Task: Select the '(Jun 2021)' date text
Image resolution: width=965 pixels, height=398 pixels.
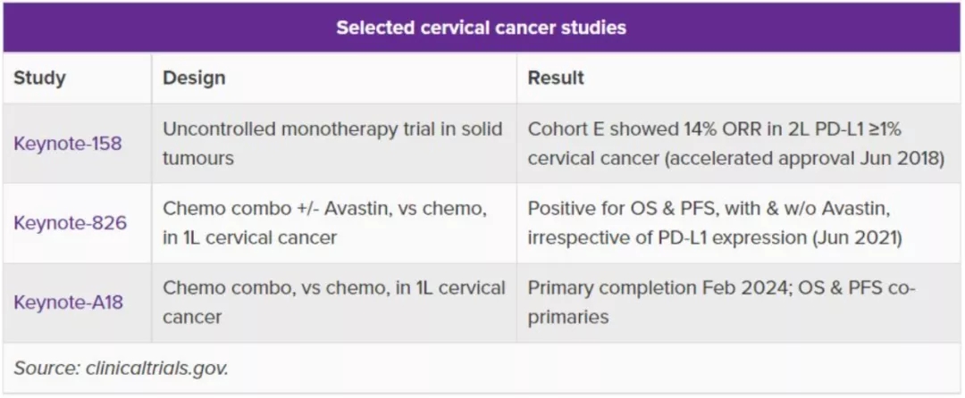Action: click(x=868, y=236)
